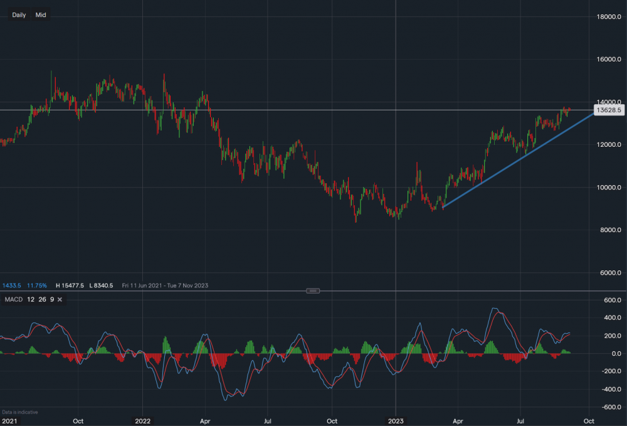Open the Mid price type selector
627x426 pixels.
pyautogui.click(x=41, y=15)
